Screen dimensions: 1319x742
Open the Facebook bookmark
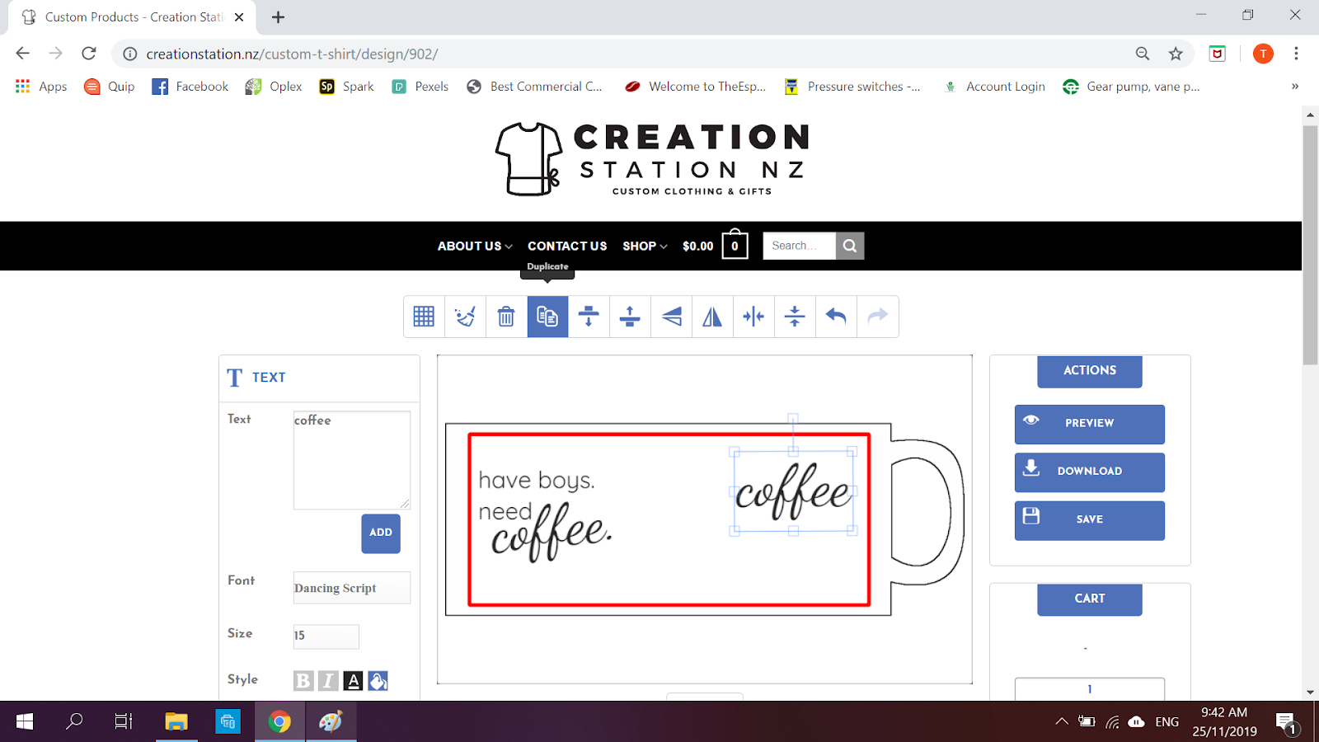click(190, 87)
